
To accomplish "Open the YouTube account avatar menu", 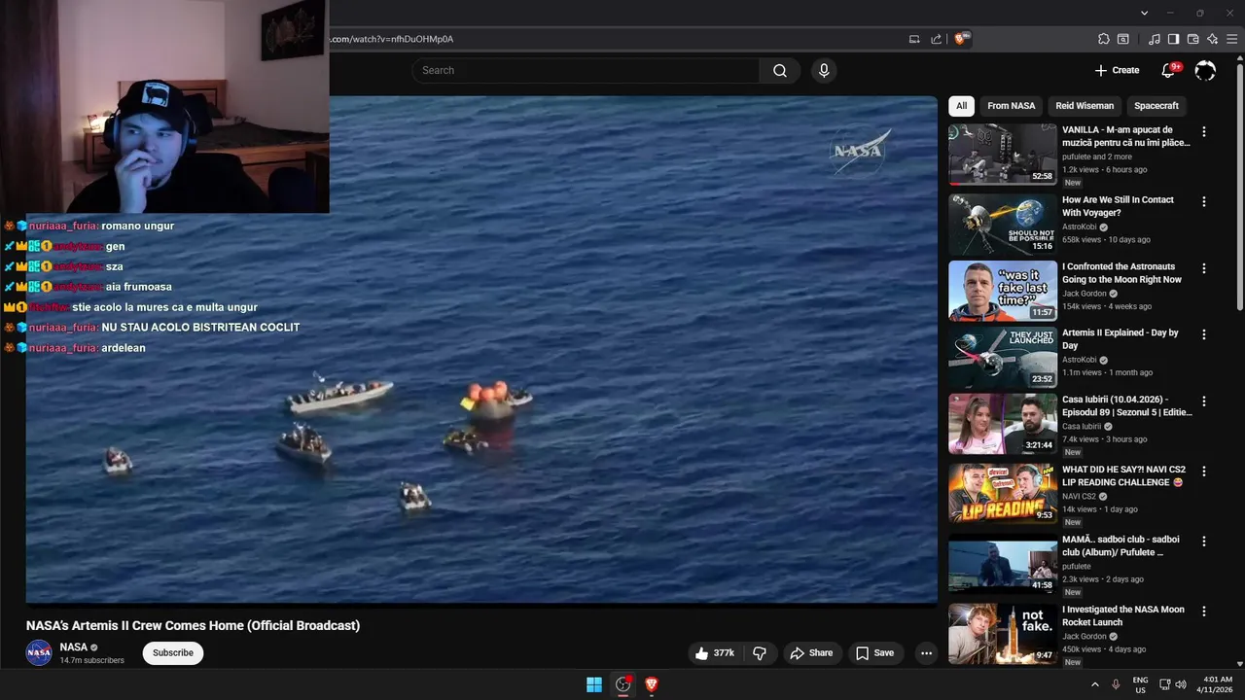I will [1205, 70].
